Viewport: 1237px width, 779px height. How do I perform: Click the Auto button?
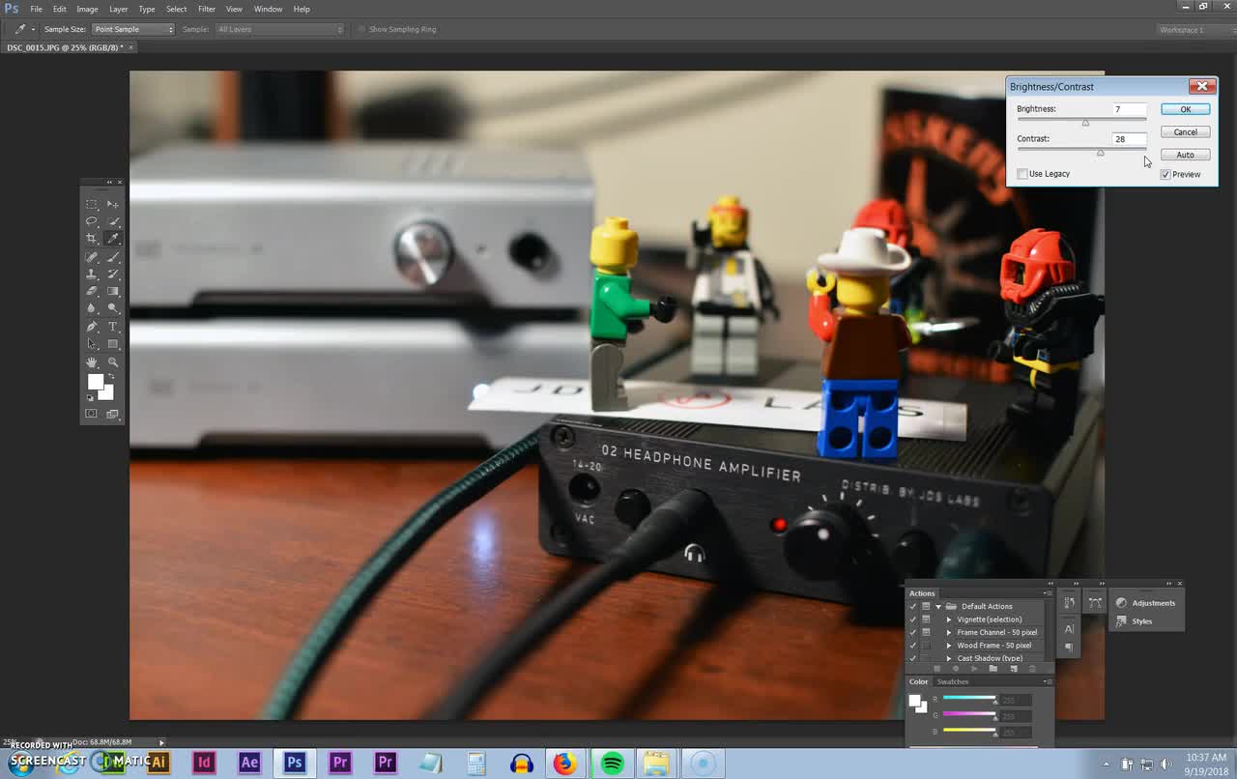1186,155
